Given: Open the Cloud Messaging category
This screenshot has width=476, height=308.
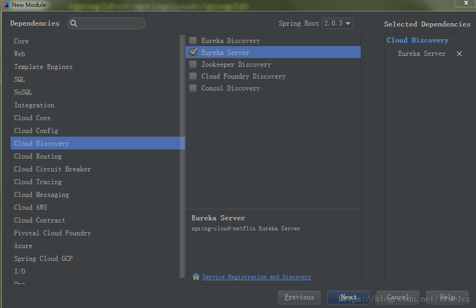Looking at the screenshot, I should [x=95, y=195].
